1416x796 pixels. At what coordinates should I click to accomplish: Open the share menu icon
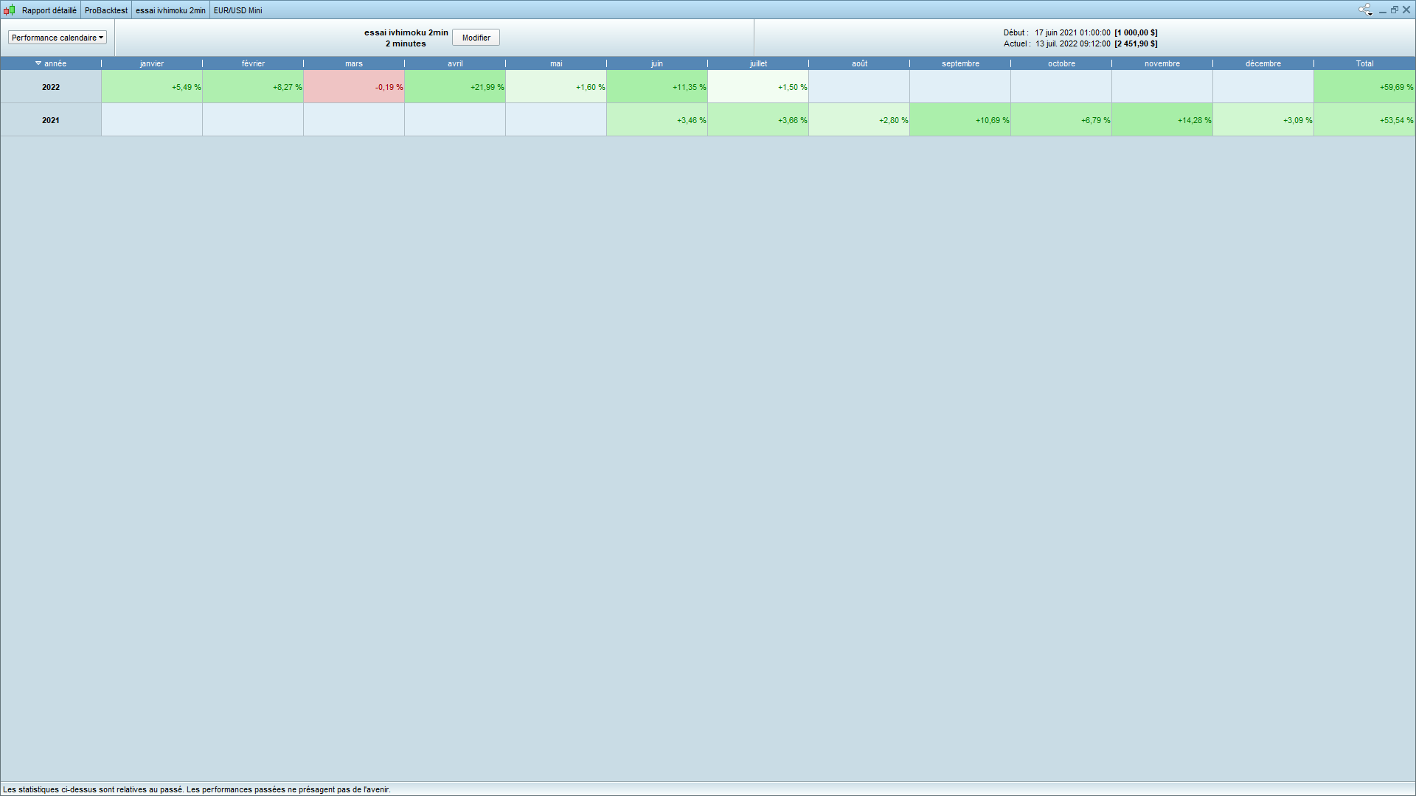[1364, 10]
